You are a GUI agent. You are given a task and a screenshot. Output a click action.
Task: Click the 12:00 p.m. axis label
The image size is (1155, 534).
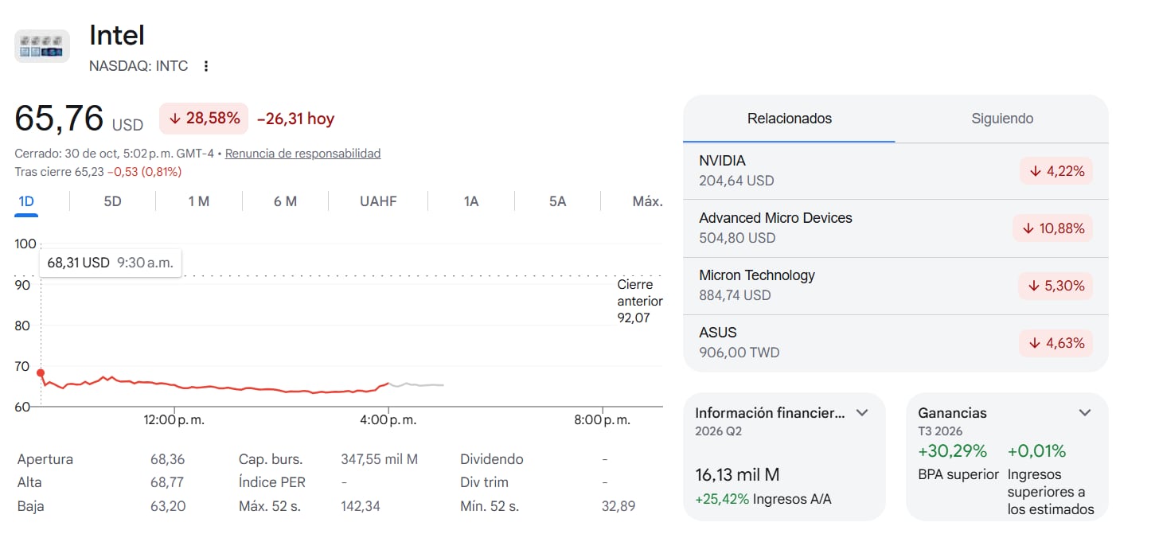click(174, 420)
